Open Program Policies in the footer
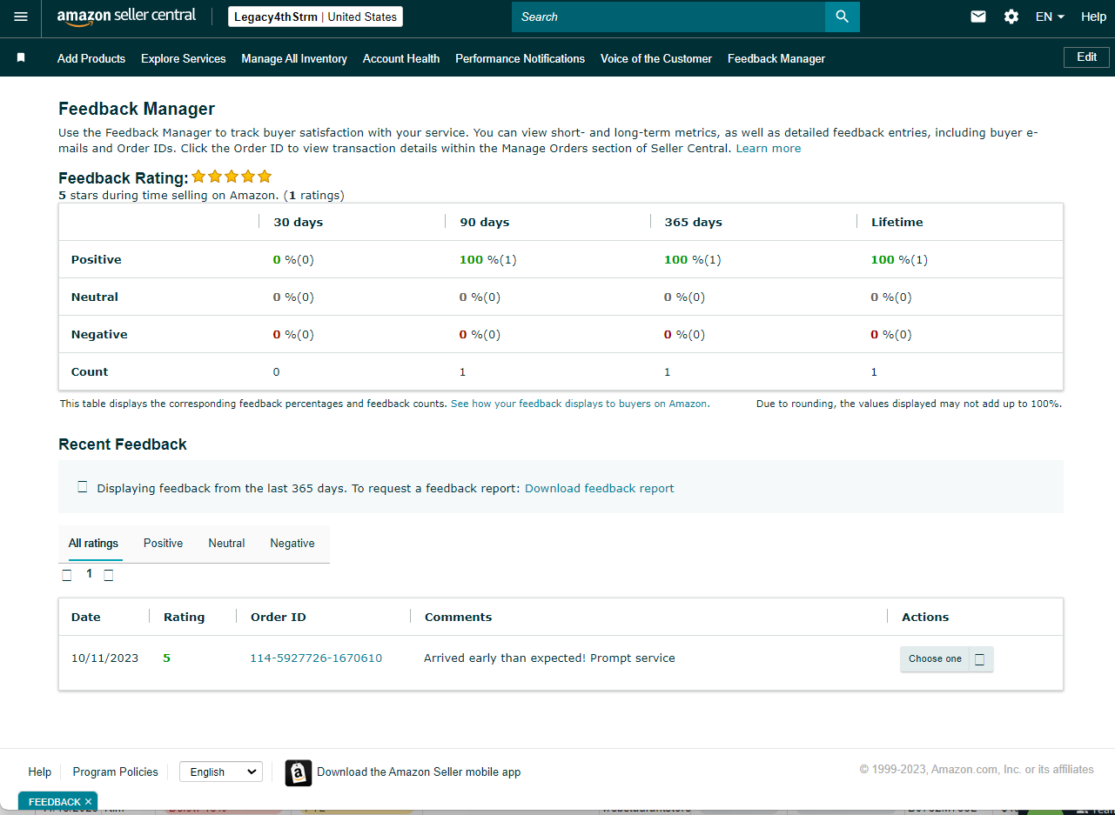This screenshot has width=1115, height=815. click(116, 772)
